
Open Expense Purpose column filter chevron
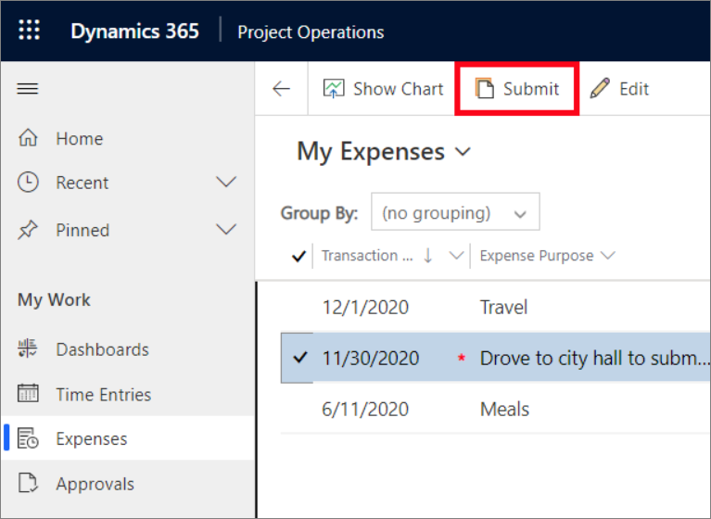(607, 256)
